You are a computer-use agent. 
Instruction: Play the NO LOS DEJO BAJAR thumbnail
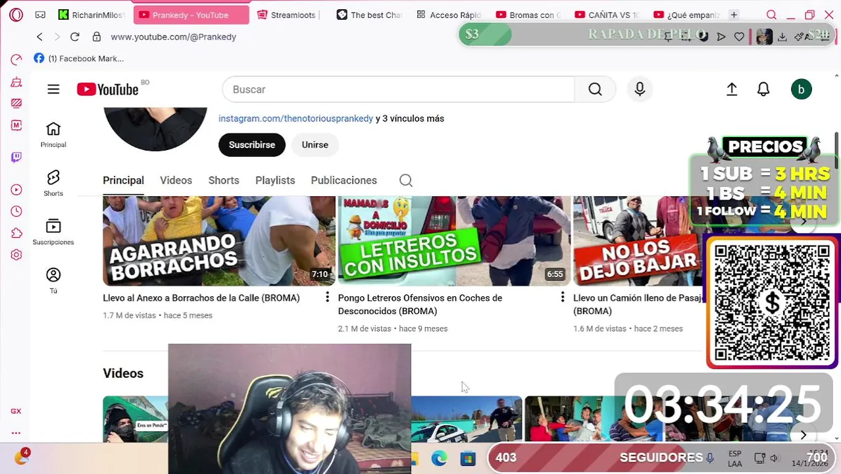coord(638,241)
